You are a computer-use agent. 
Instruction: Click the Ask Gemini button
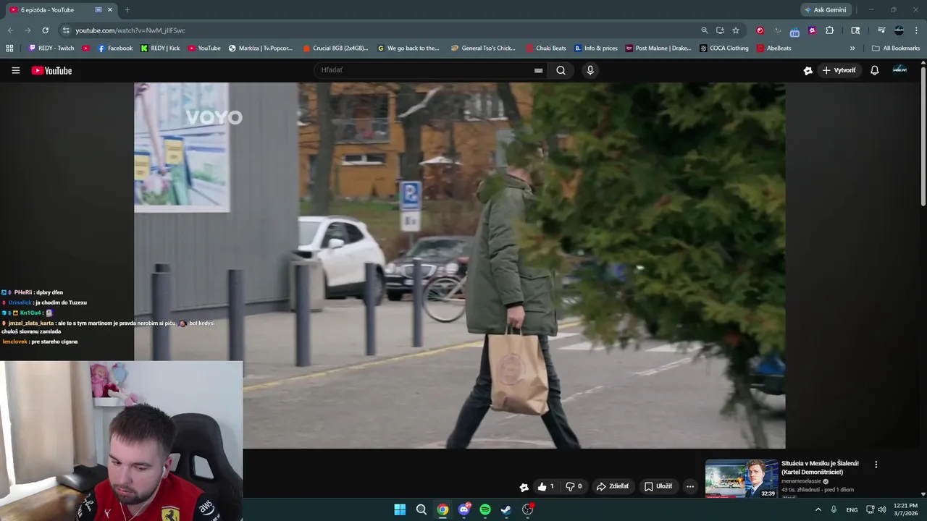826,9
